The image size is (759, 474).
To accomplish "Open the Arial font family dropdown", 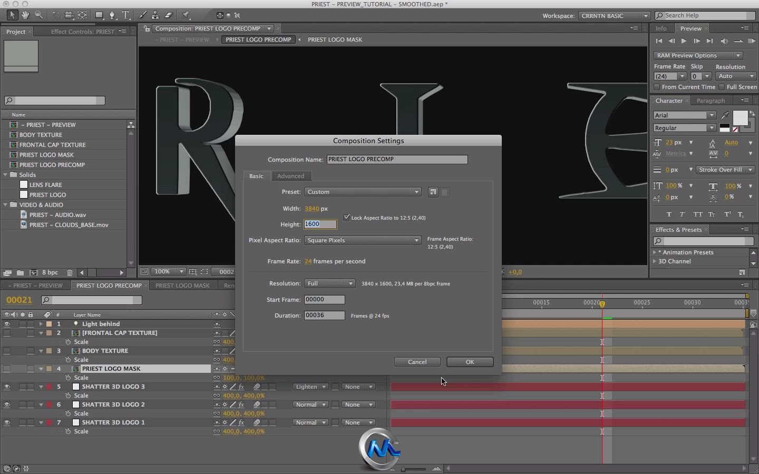I will [685, 115].
